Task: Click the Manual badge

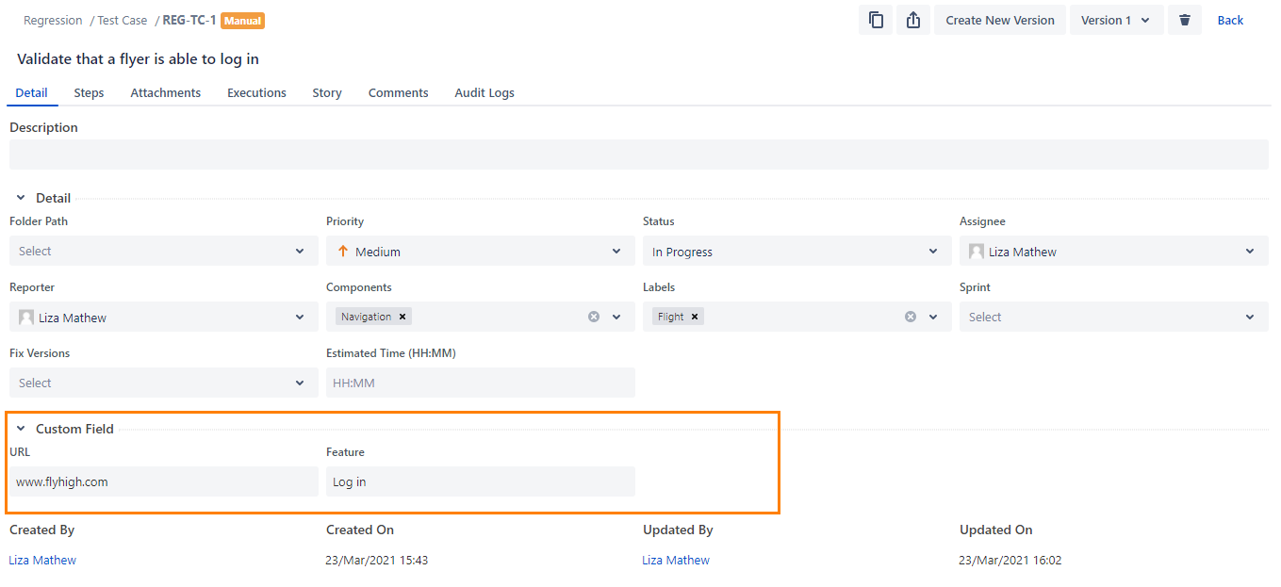Action: coord(242,20)
